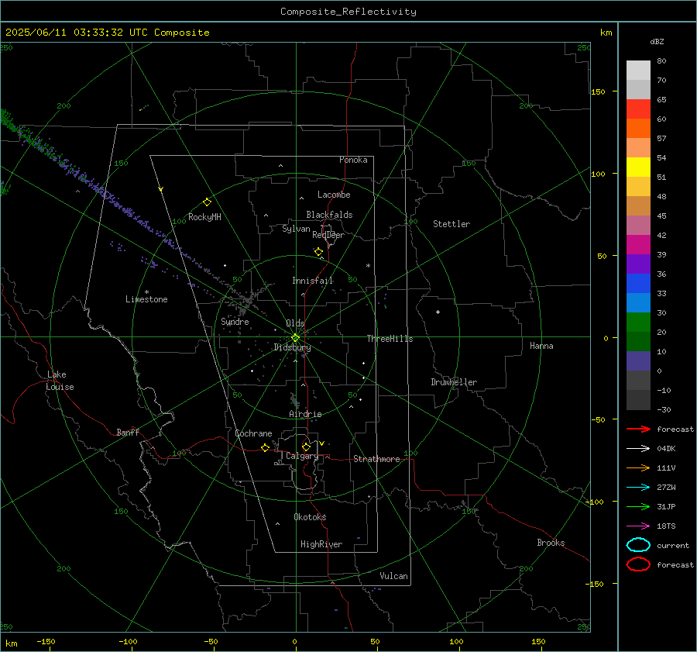Viewport: 697px width, 652px height.
Task: Click the Brooks label
Action: pyautogui.click(x=551, y=543)
